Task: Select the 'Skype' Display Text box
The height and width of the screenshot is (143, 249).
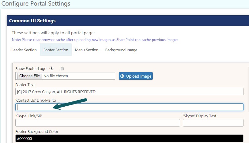Action: pyautogui.click(x=213, y=123)
